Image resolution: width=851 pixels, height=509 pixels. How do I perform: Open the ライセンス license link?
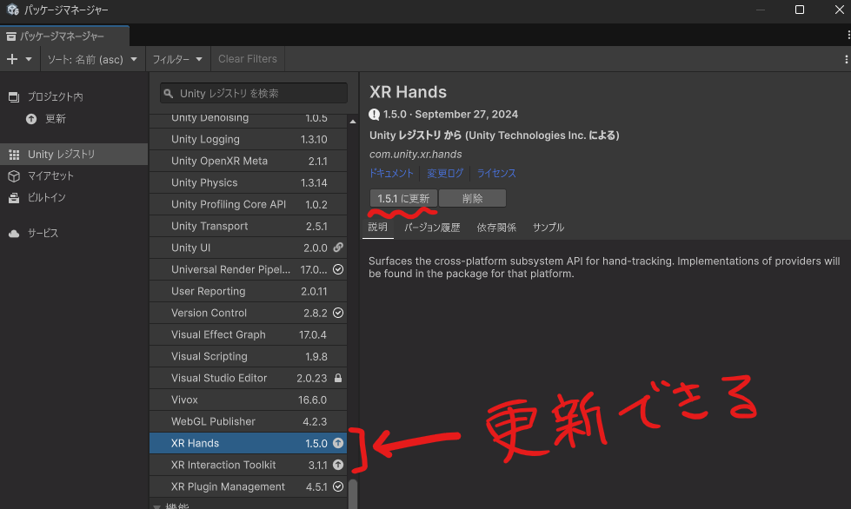click(x=496, y=174)
